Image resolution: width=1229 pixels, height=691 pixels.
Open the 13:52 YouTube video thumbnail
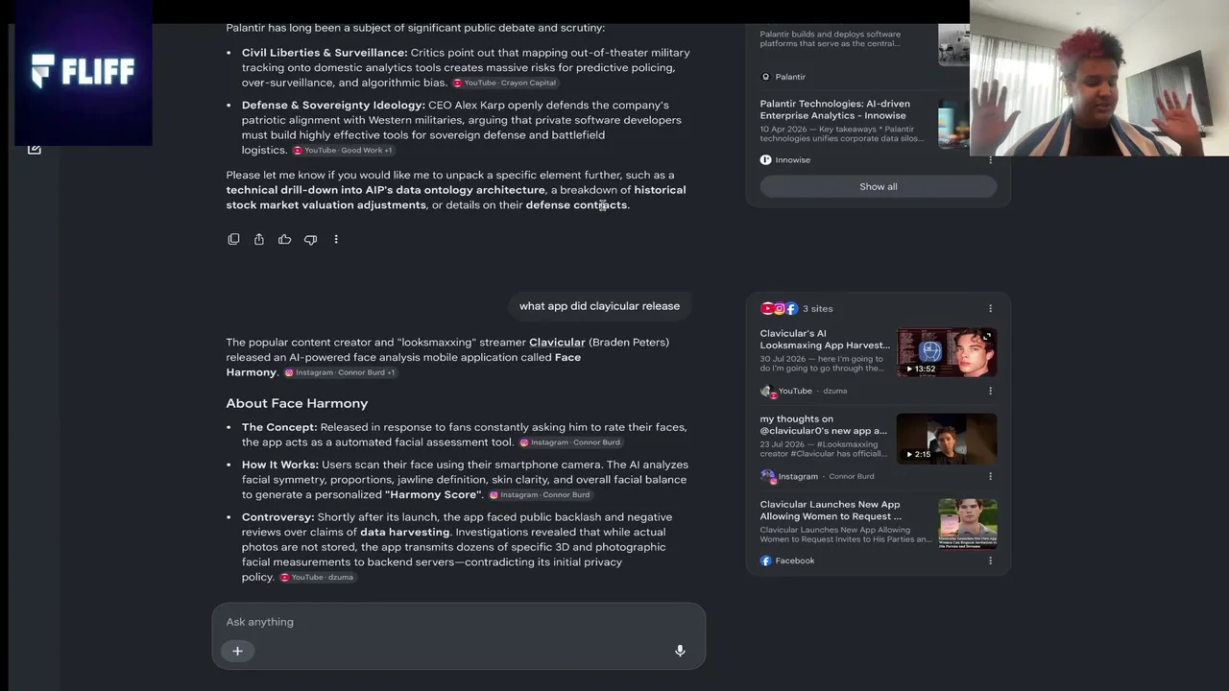pos(947,353)
